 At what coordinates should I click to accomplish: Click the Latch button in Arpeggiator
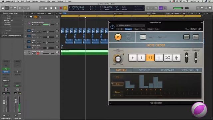(143, 37)
